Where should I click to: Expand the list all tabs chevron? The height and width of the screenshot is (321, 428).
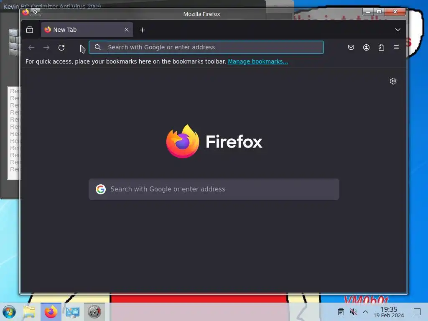[x=398, y=30]
